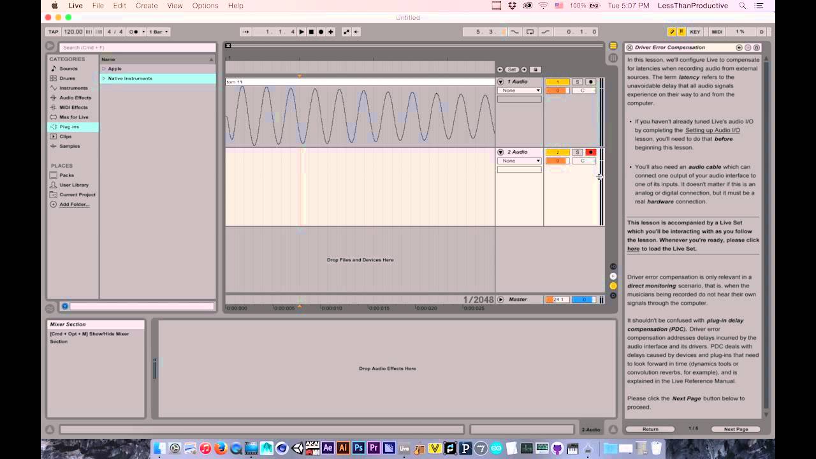Adjust 1 Audio track volume slider
Viewport: 816px width, 459px height.
pyautogui.click(x=558, y=91)
